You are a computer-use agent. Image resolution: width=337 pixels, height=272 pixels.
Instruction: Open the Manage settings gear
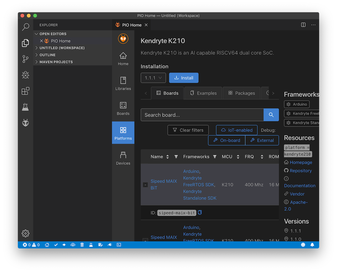26,233
